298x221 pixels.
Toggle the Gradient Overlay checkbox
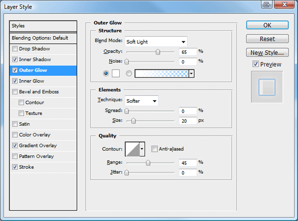coord(15,146)
